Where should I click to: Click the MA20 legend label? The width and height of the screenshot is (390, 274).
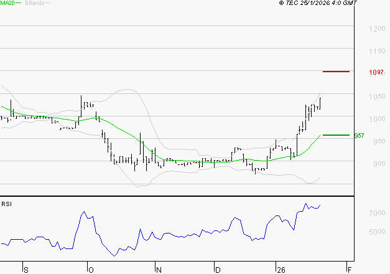tap(7, 3)
